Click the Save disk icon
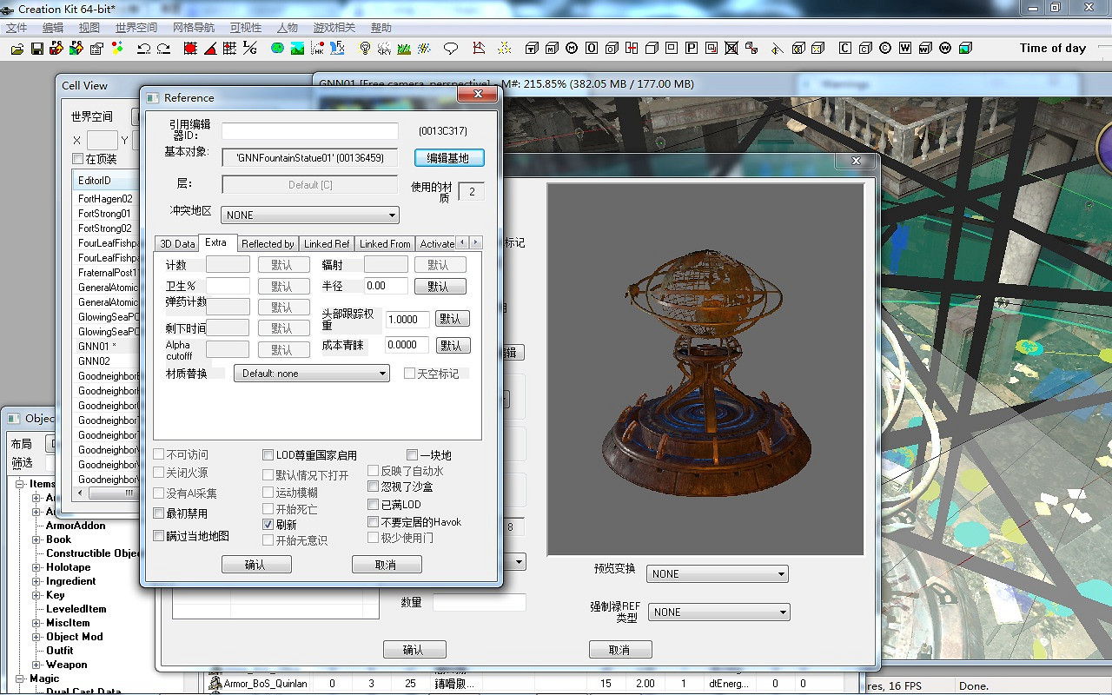The width and height of the screenshot is (1112, 695). point(37,49)
